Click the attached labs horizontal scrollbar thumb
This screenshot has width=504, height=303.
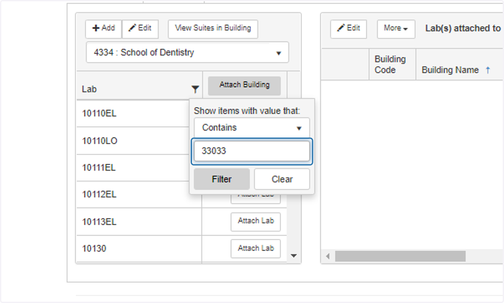point(400,256)
